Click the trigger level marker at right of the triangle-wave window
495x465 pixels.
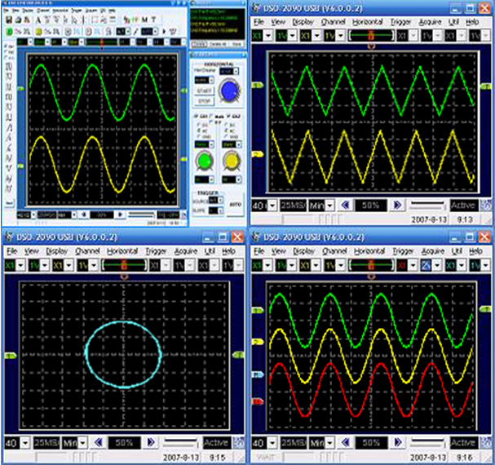(486, 86)
